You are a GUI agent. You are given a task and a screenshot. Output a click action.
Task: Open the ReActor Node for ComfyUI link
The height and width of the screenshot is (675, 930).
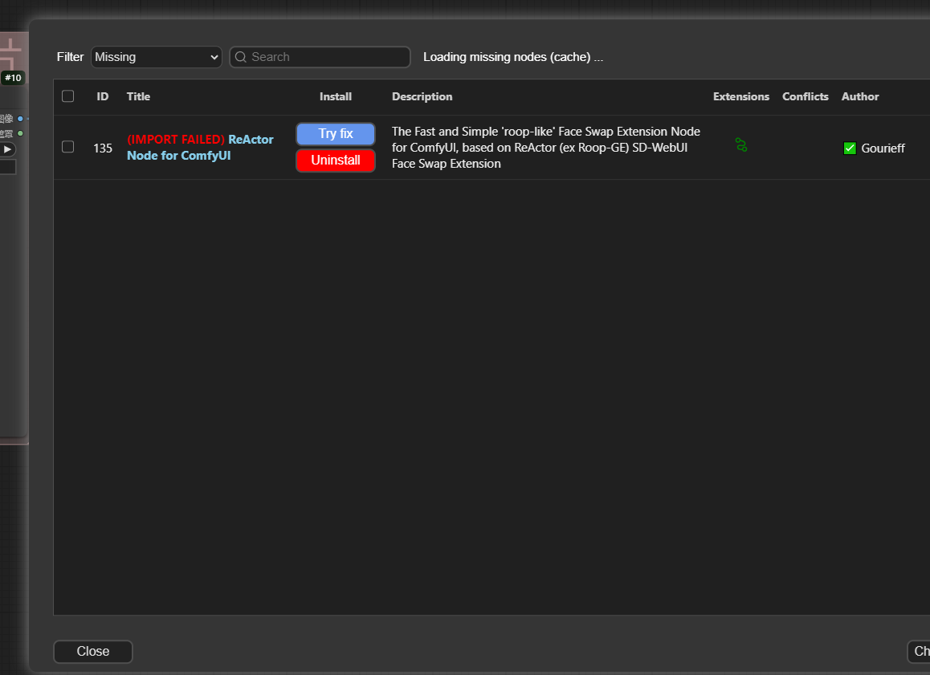[200, 148]
